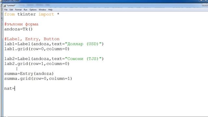Screen dimensions: 208x117
Task: Click the lab2=Label line with "Сомони (TJS)"
Action: click(x=54, y=59)
